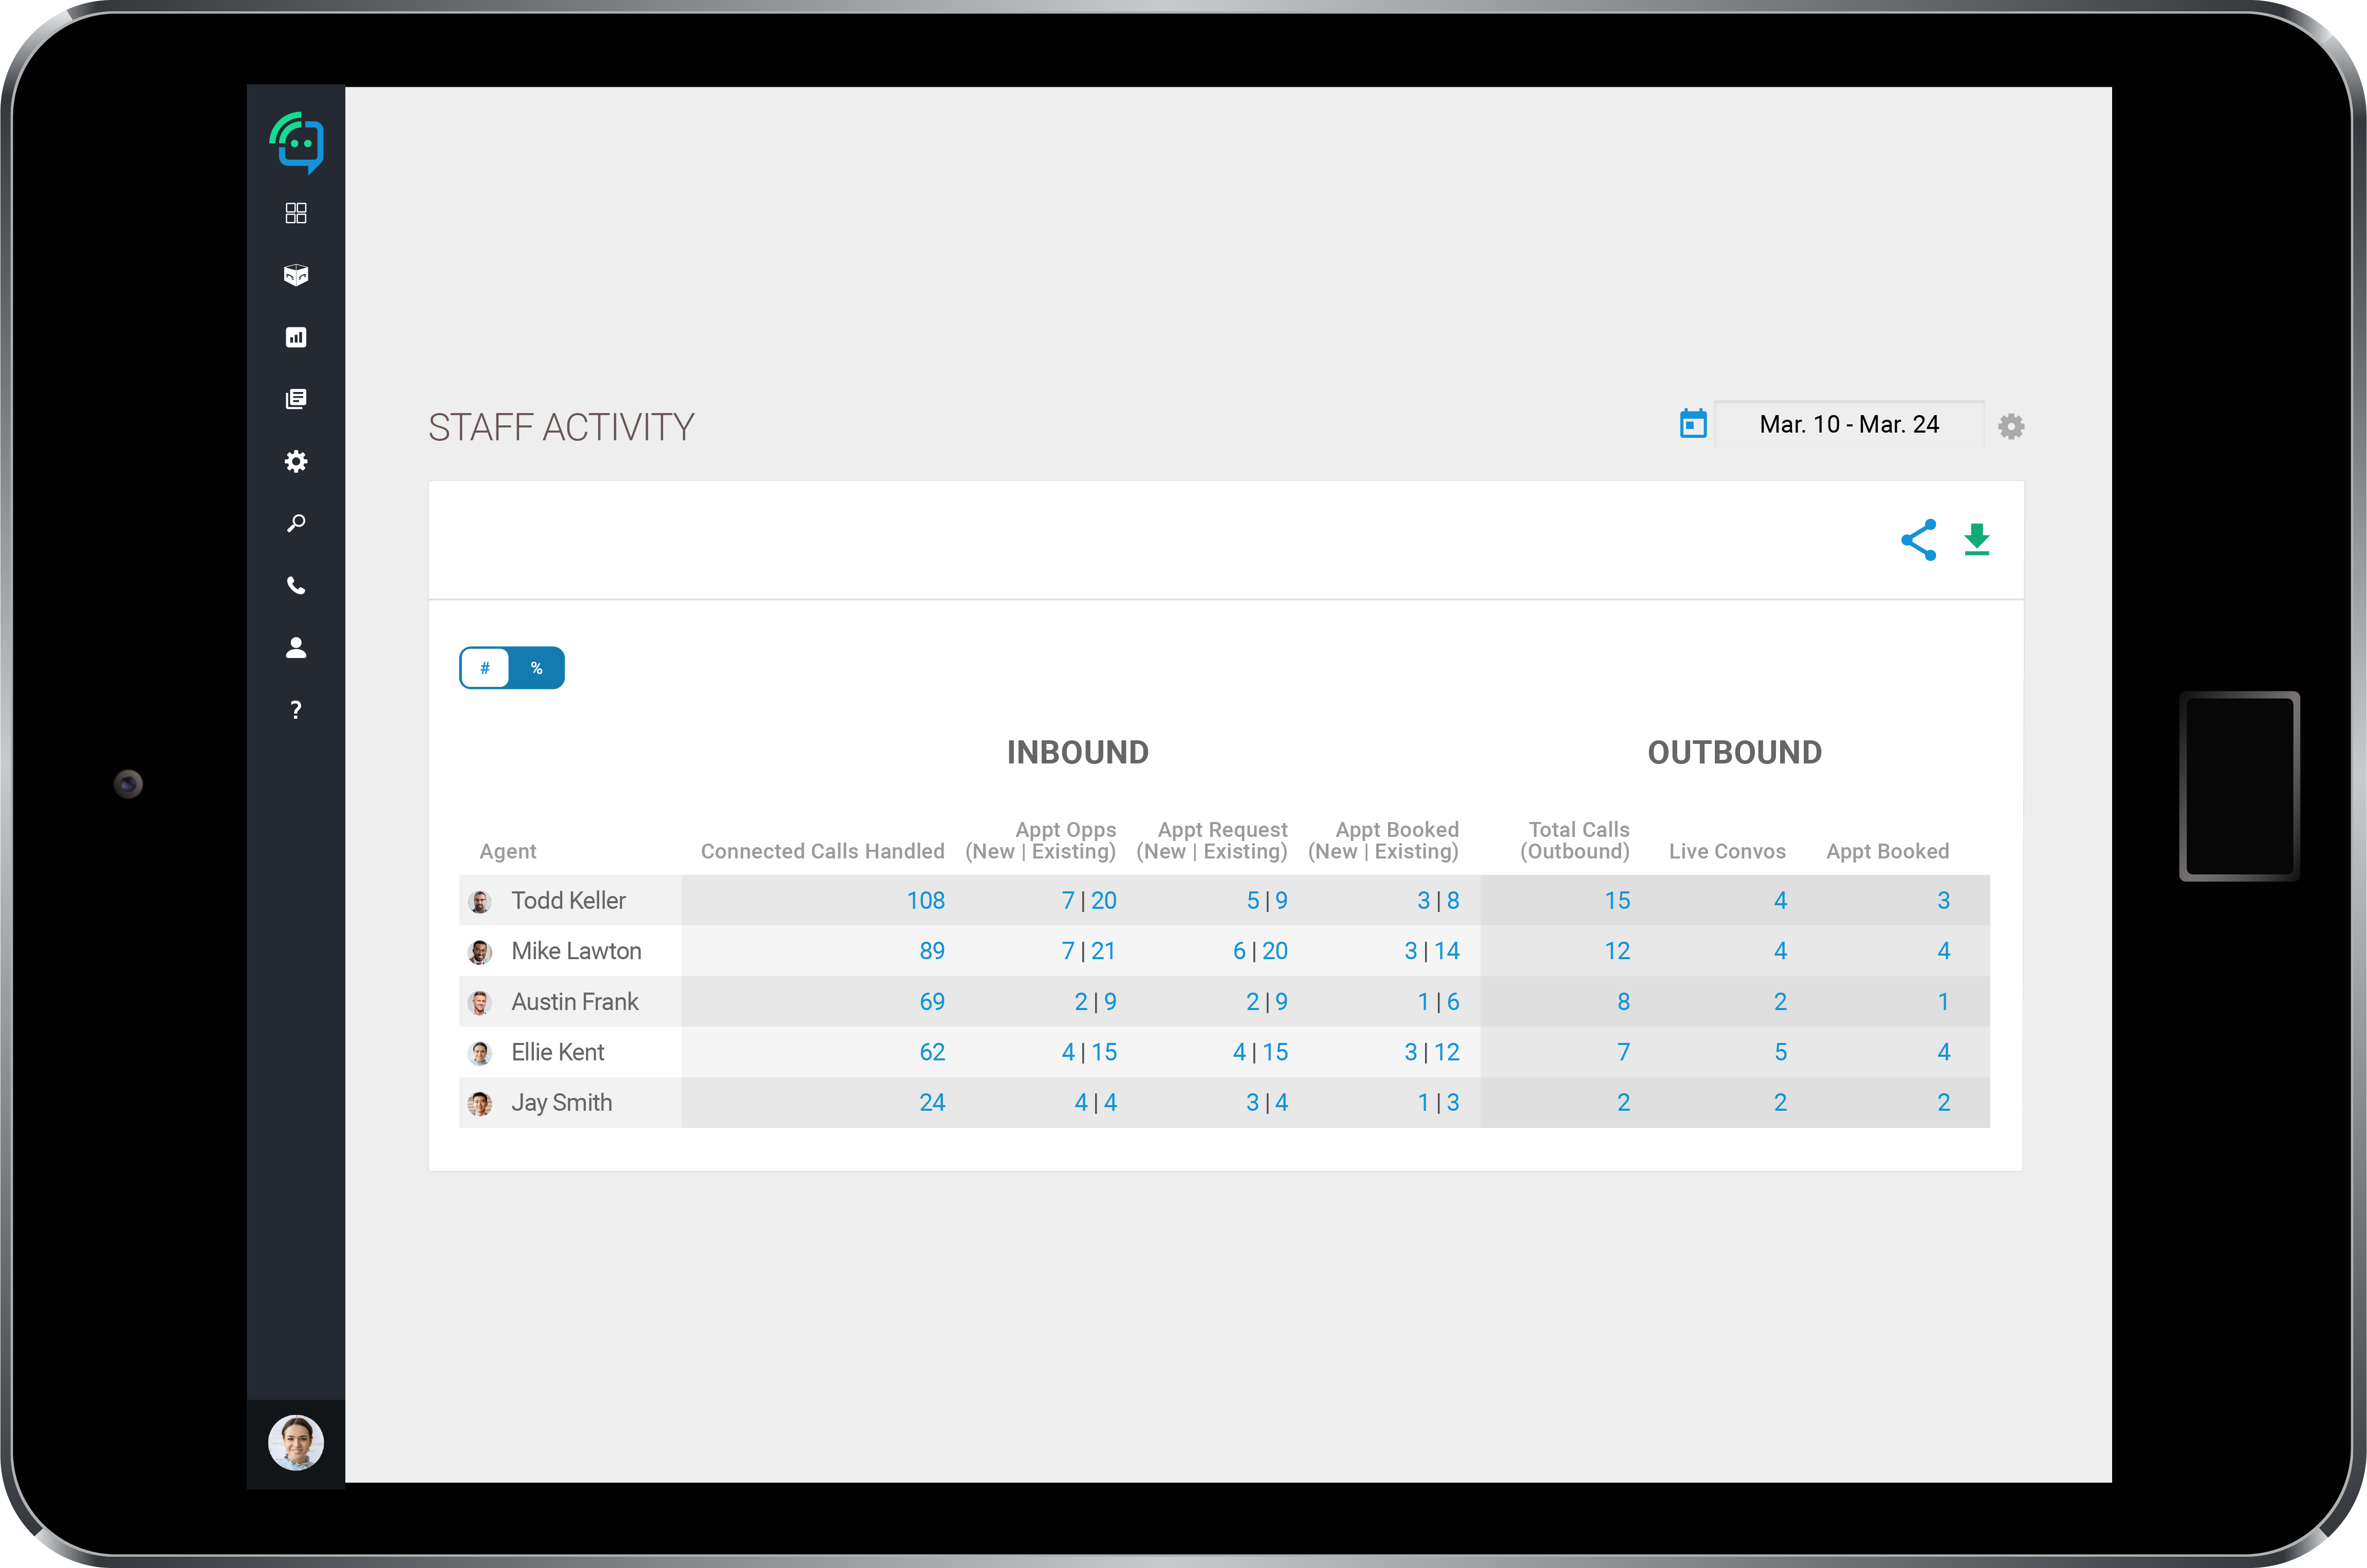Download the staff activity report
The width and height of the screenshot is (2367, 1568).
pyautogui.click(x=1976, y=540)
